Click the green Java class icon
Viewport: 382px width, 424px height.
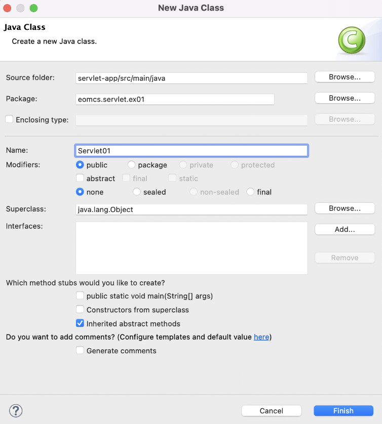click(x=352, y=40)
